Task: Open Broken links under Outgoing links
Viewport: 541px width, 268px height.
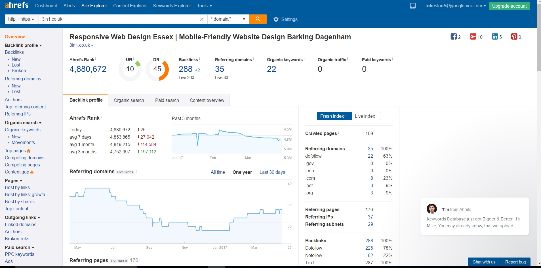Action: (x=17, y=239)
